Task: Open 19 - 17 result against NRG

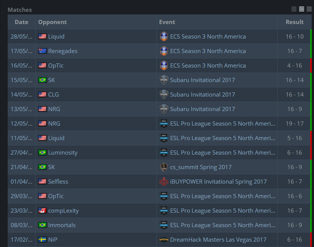Action: [x=295, y=124]
